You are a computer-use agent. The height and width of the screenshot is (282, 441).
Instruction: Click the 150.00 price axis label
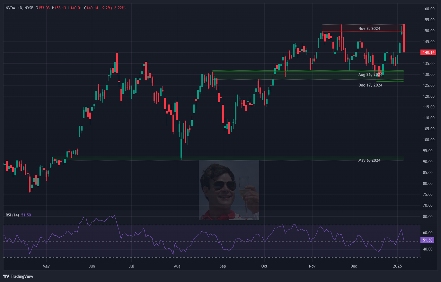tap(428, 31)
